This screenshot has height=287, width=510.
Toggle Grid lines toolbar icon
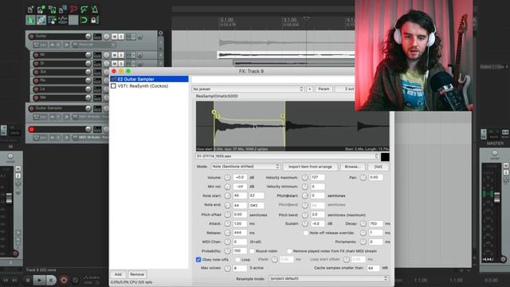click(x=73, y=20)
